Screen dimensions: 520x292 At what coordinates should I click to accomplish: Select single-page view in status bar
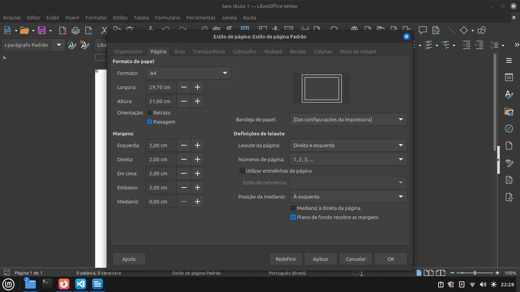pyautogui.click(x=419, y=273)
